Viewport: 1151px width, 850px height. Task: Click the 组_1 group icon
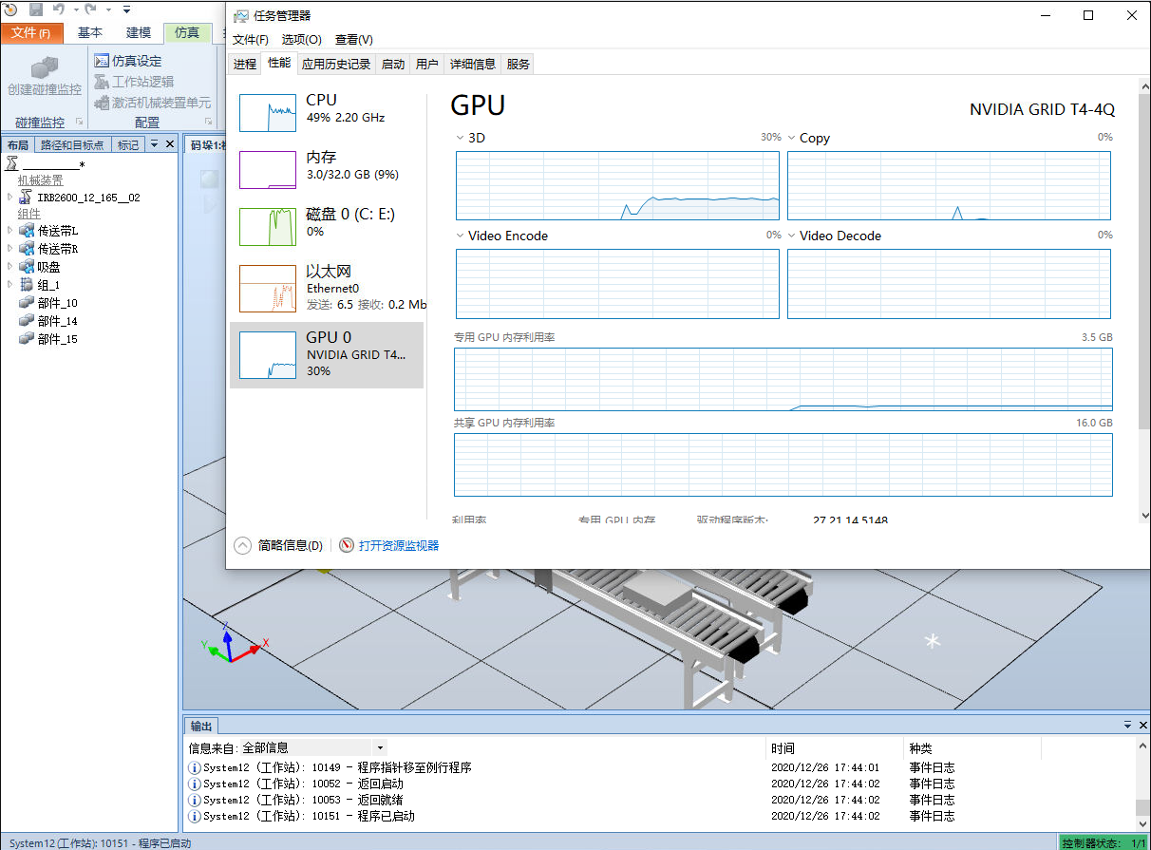click(27, 285)
